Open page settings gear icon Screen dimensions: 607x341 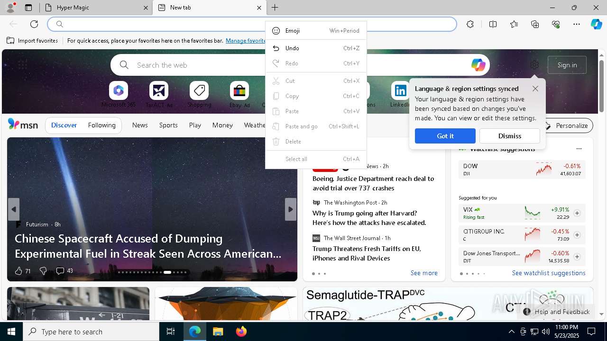[534, 65]
